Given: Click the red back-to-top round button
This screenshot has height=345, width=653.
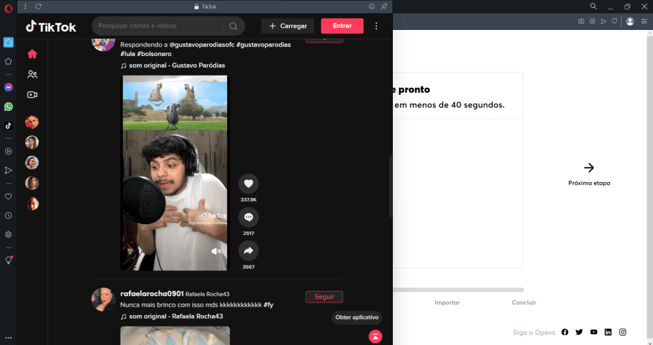Looking at the screenshot, I should [x=375, y=337].
